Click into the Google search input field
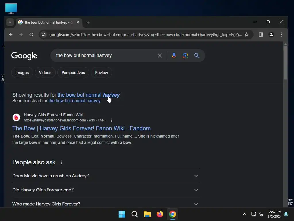Viewport: 294px width, 221px height. (x=105, y=56)
